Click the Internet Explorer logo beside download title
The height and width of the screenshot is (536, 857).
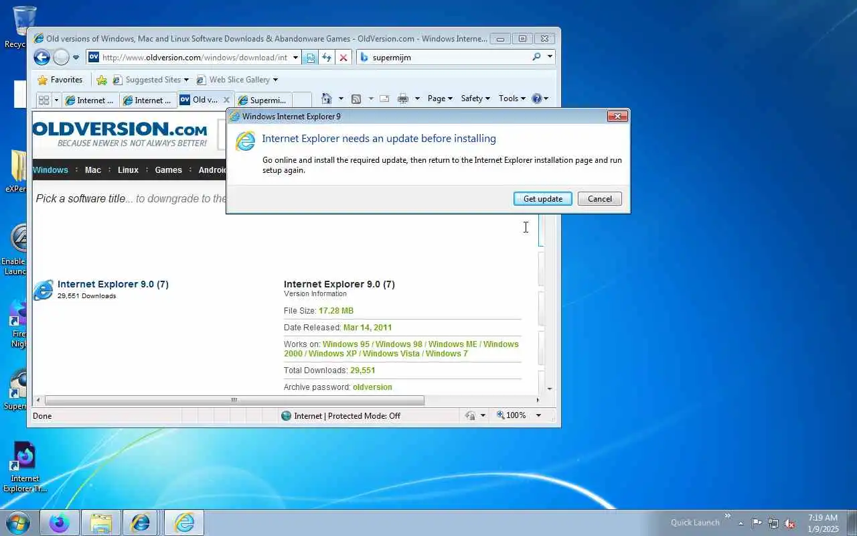[x=44, y=290]
